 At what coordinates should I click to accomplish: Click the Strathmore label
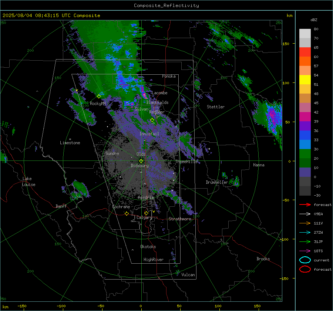pyautogui.click(x=180, y=219)
